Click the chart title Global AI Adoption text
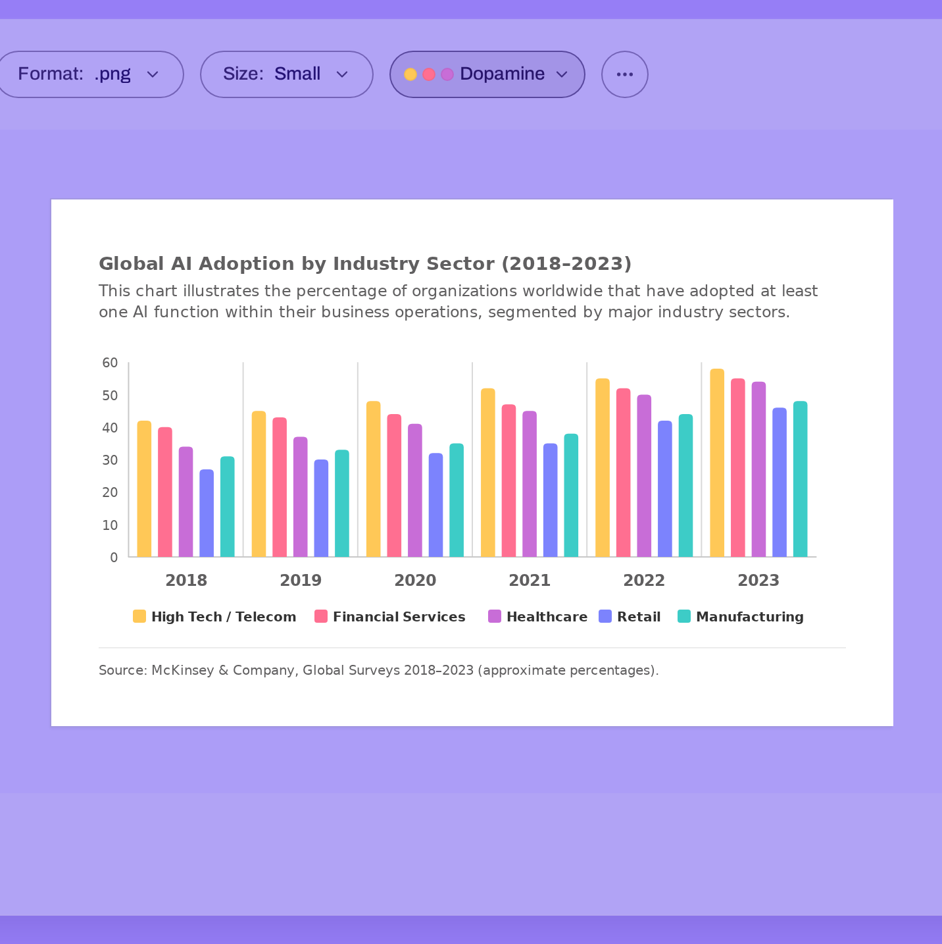 pos(365,263)
